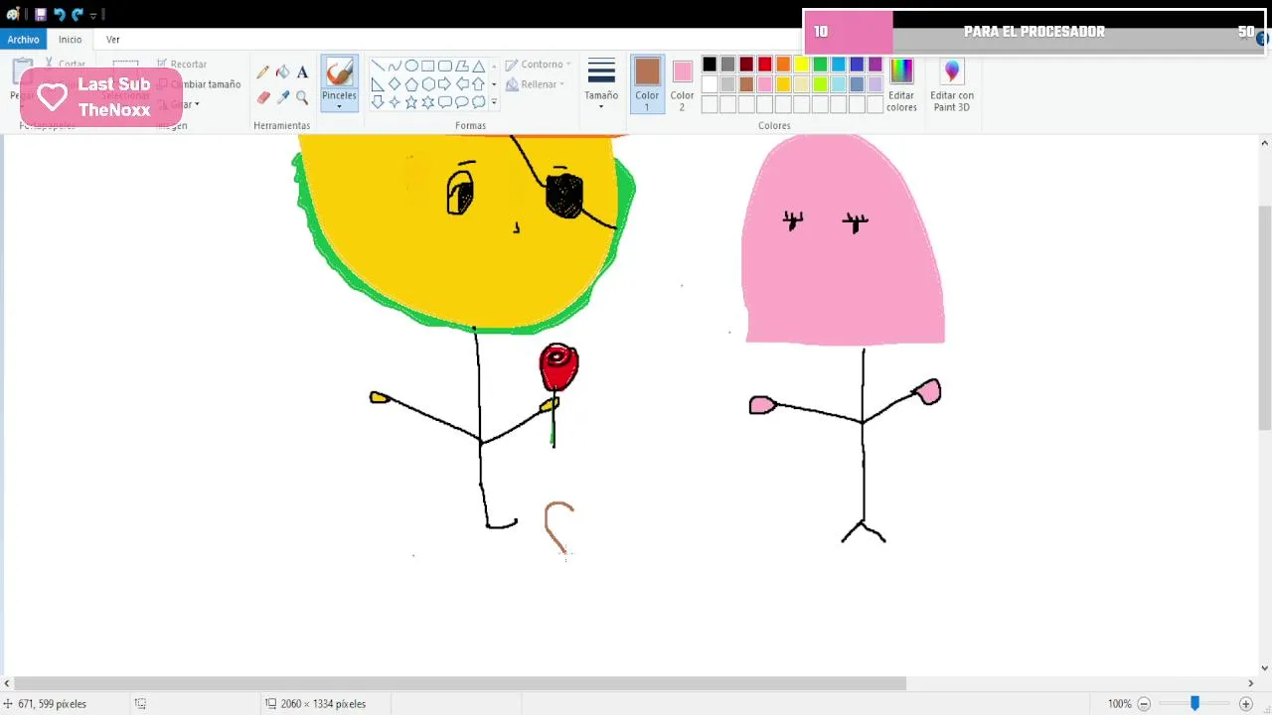Open Editar con Paint 3D

pyautogui.click(x=951, y=85)
